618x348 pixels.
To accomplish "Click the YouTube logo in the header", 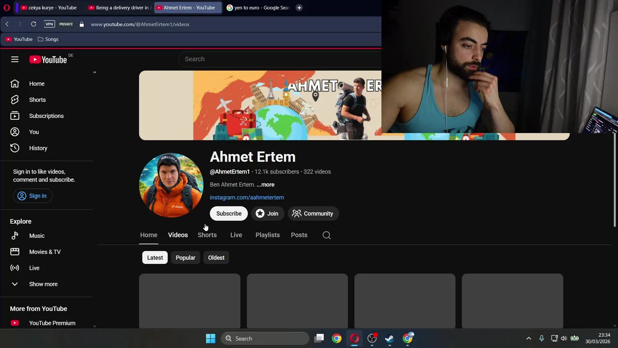I will (x=48, y=59).
